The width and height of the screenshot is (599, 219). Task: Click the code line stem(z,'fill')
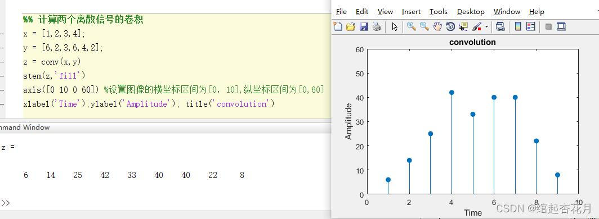[x=54, y=76]
